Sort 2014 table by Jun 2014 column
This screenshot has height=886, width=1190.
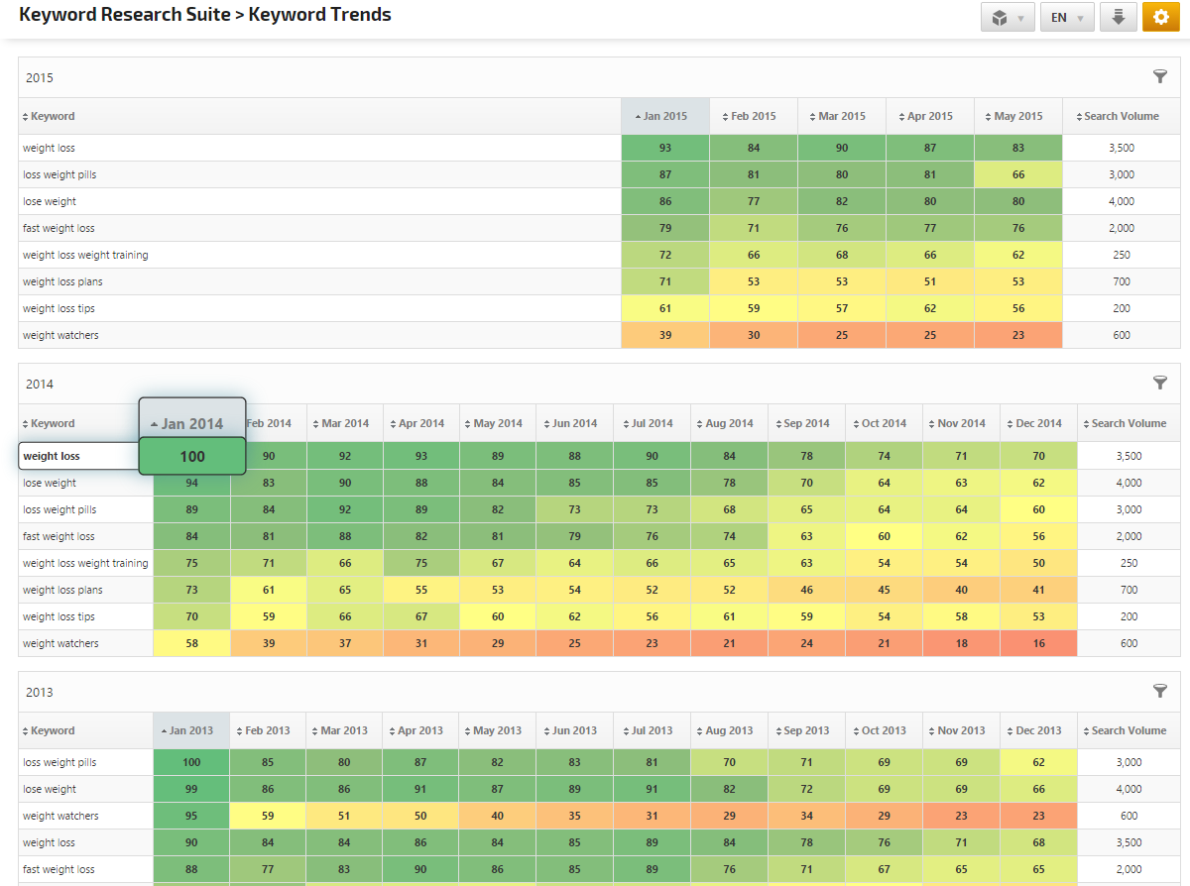pos(574,423)
